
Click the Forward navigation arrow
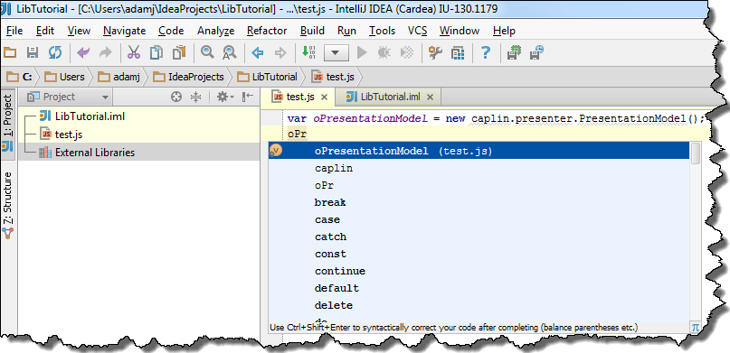pyautogui.click(x=280, y=52)
